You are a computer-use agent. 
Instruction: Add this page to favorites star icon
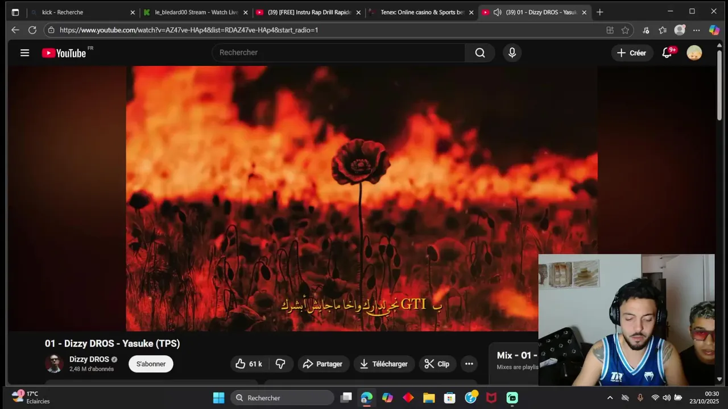[625, 30]
